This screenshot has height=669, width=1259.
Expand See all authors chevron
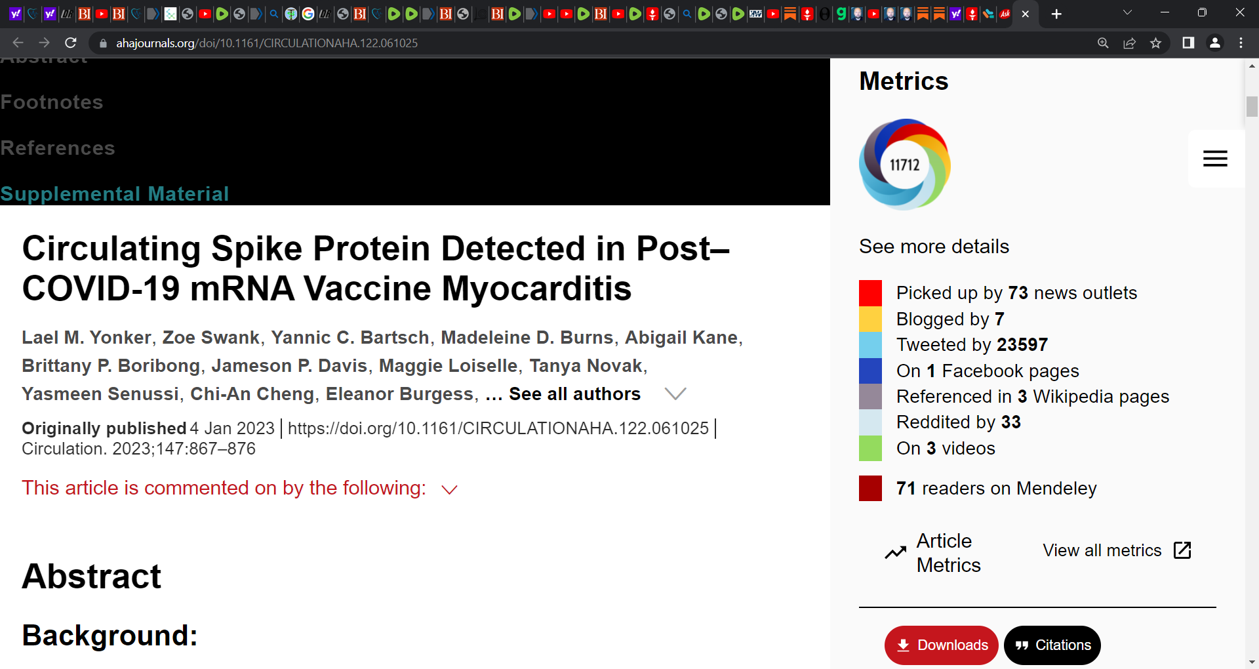(x=675, y=394)
